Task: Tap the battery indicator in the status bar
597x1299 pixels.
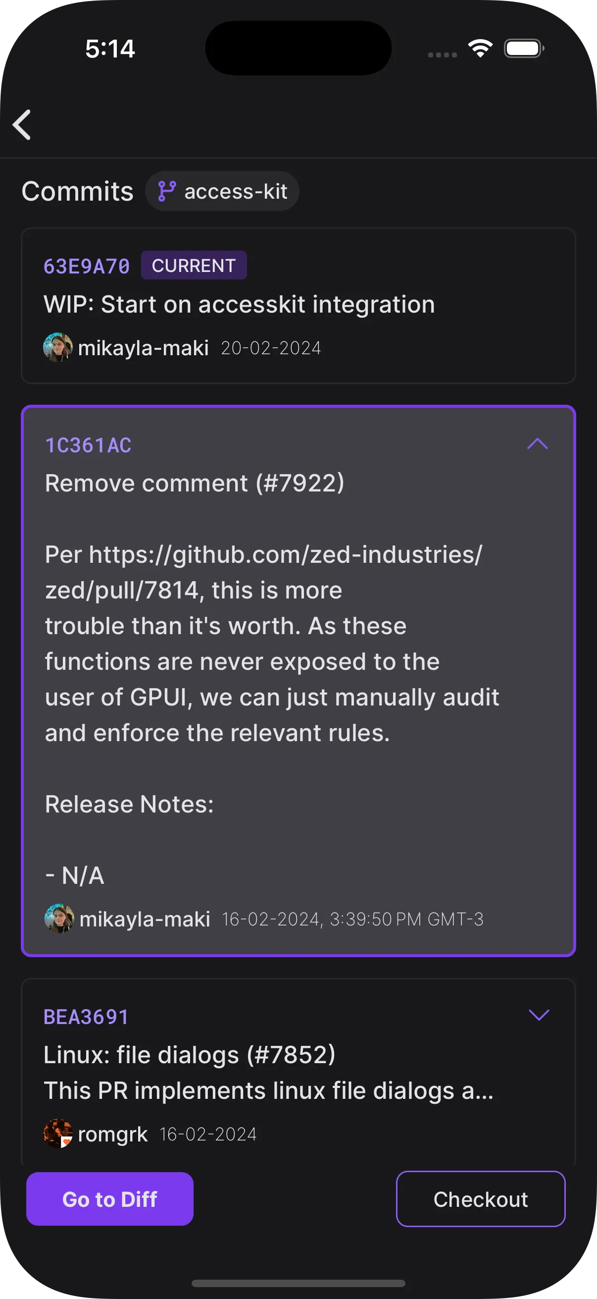Action: pyautogui.click(x=523, y=48)
